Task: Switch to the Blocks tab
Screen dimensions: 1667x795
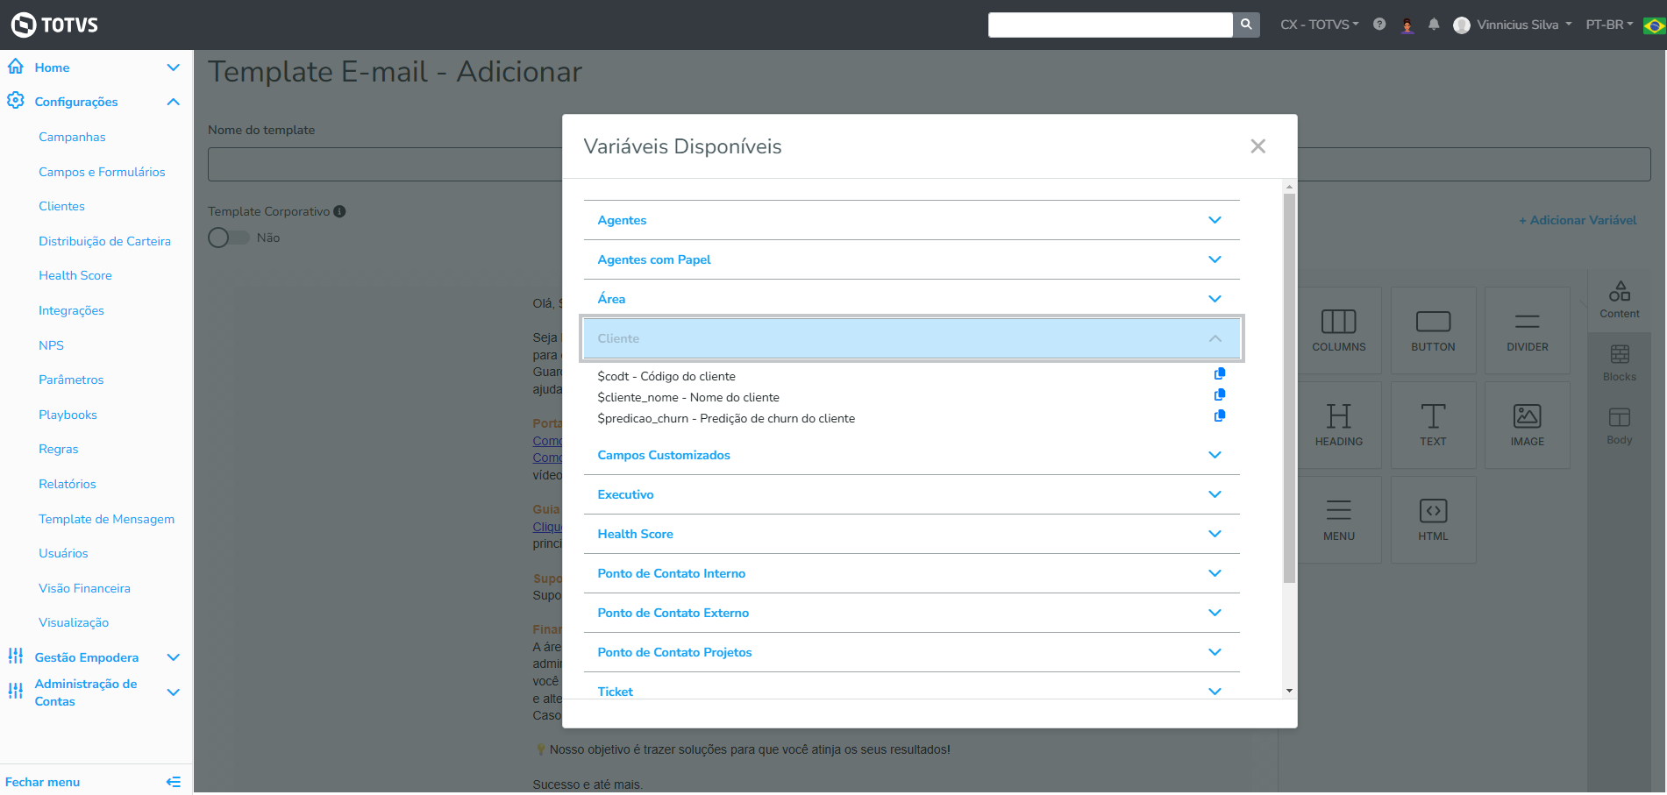Action: (1619, 363)
